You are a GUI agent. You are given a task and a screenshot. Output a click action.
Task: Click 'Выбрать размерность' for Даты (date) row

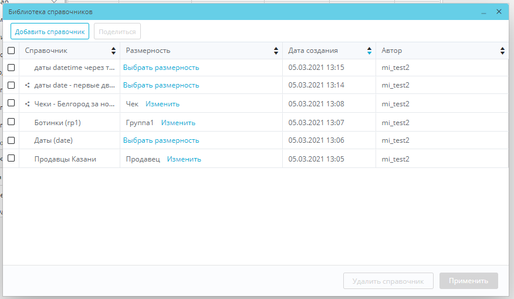point(161,140)
